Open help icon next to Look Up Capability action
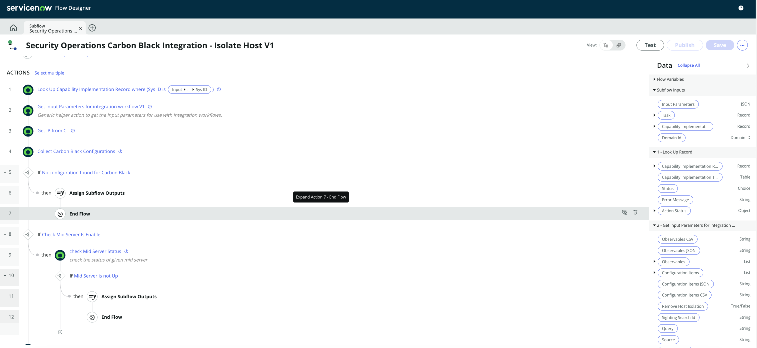 click(219, 90)
